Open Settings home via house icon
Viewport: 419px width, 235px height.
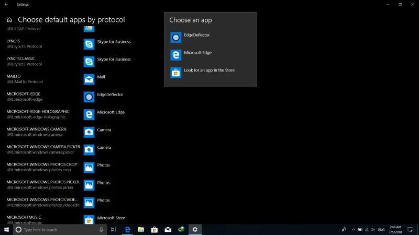coord(9,20)
